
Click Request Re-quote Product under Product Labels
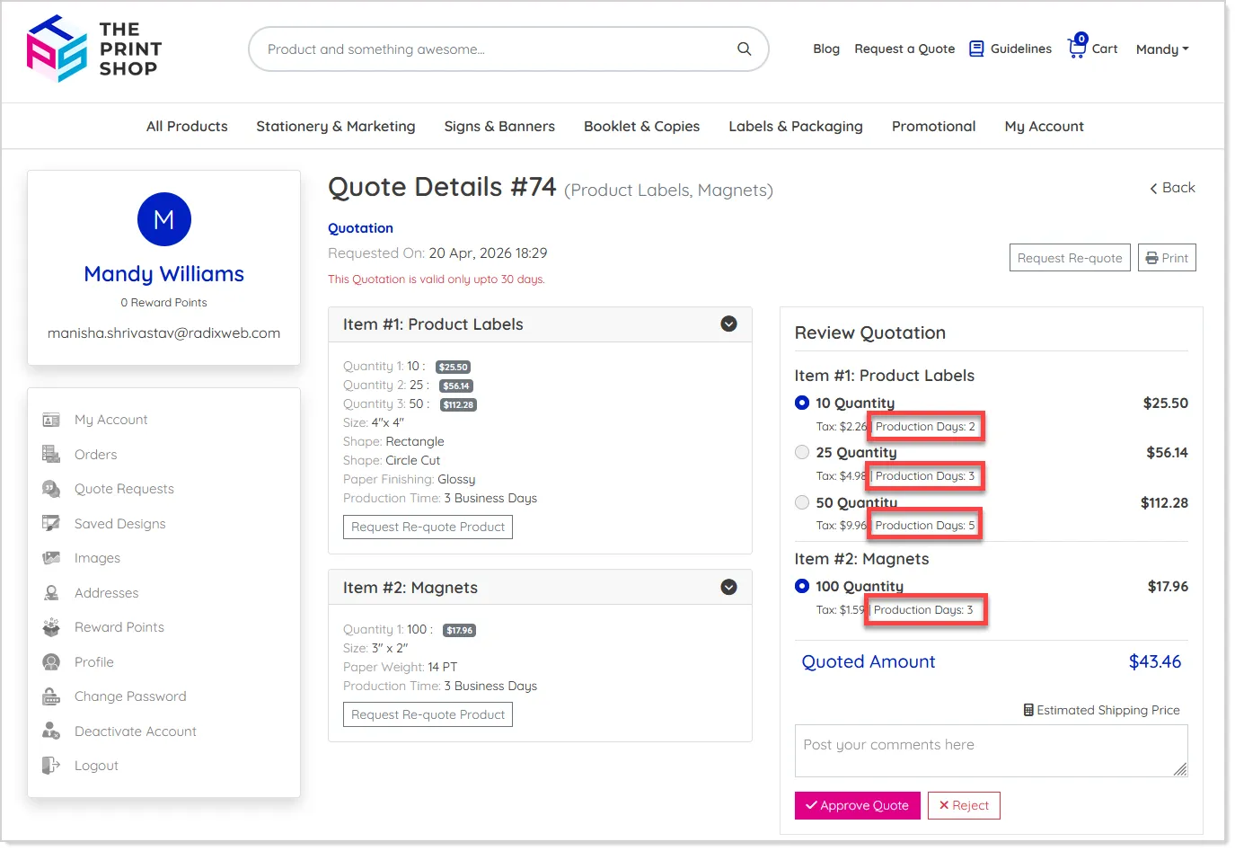(428, 527)
